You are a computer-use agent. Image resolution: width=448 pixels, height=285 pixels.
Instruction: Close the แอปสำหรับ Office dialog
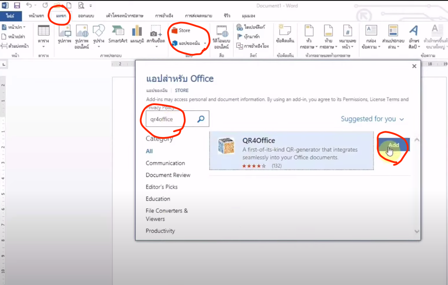(414, 66)
